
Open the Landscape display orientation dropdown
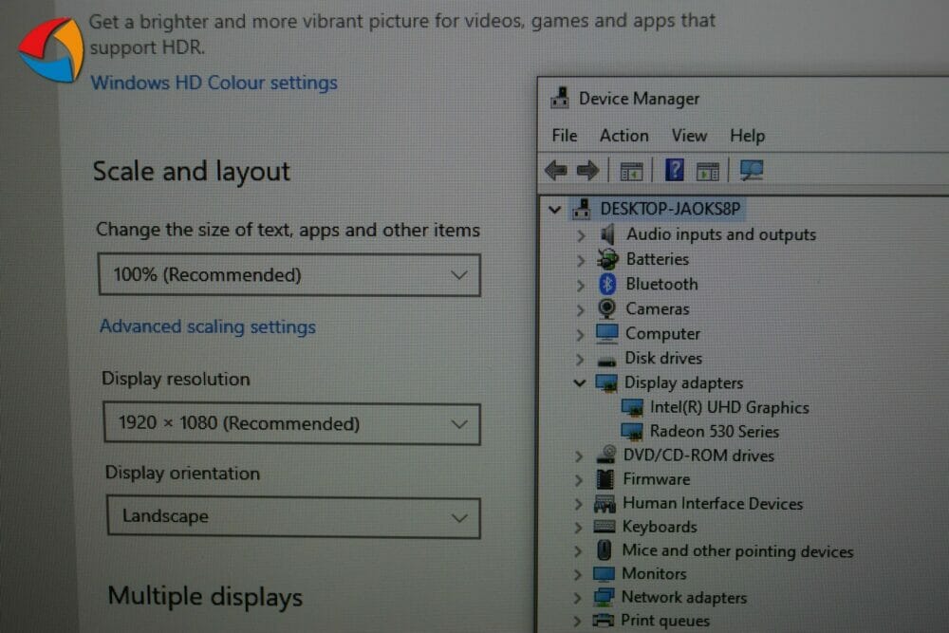[293, 517]
